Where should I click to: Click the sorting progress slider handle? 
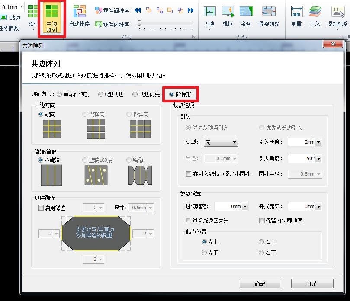[x=139, y=23]
